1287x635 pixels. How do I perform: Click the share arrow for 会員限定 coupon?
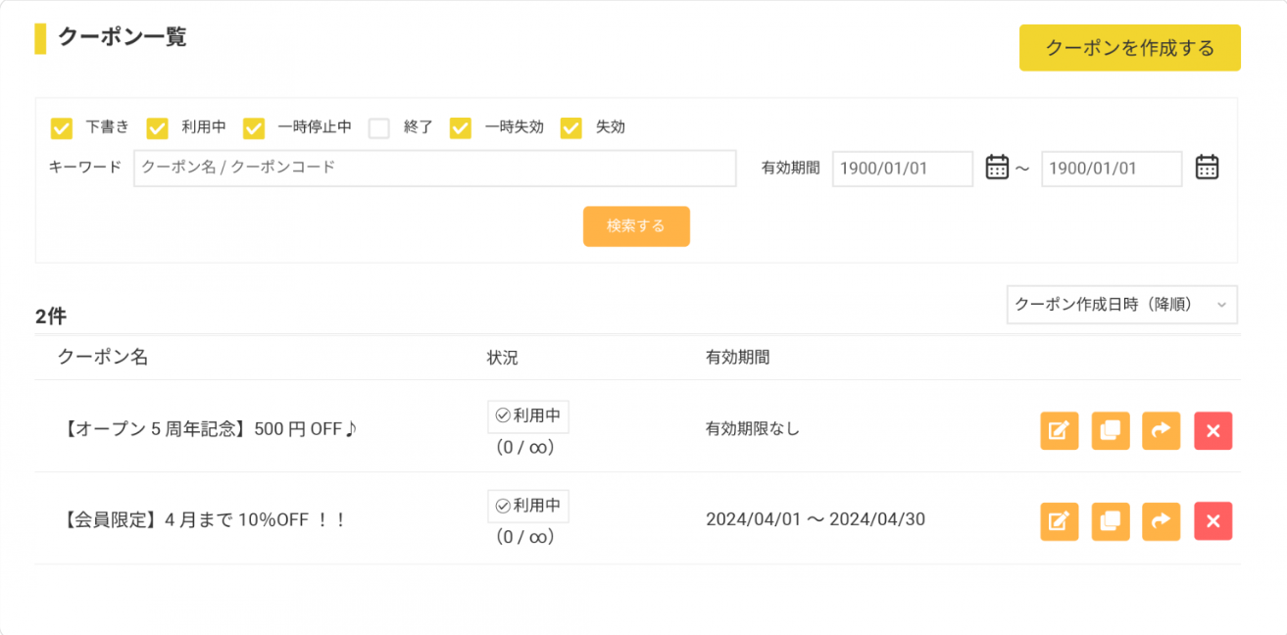[1161, 521]
